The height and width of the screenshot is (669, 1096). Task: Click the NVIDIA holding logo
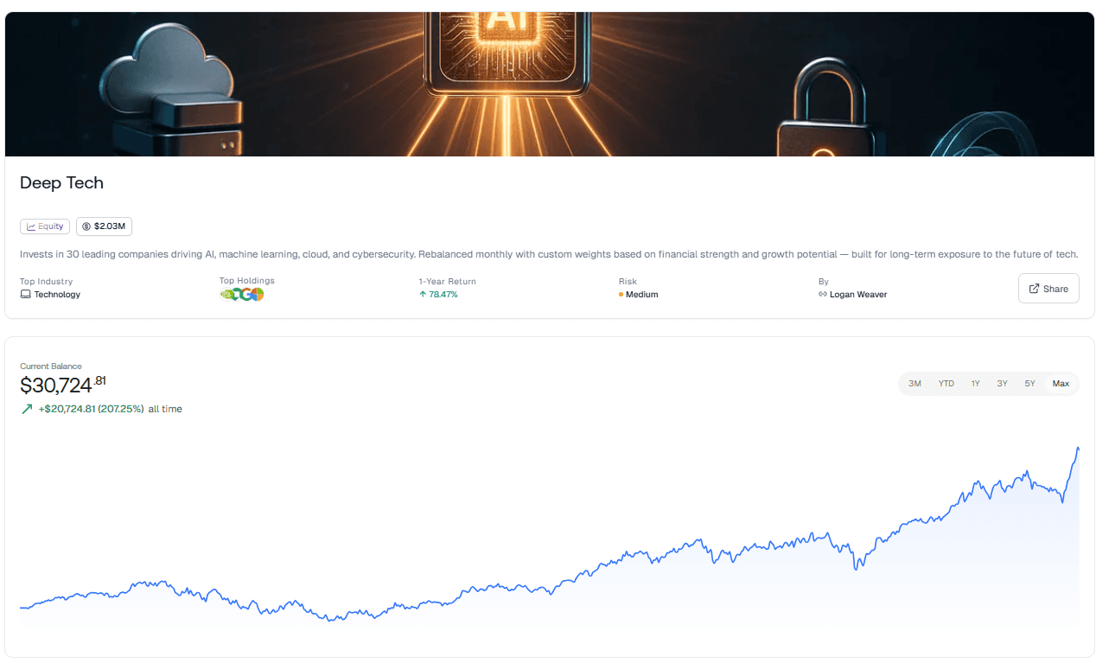(226, 294)
